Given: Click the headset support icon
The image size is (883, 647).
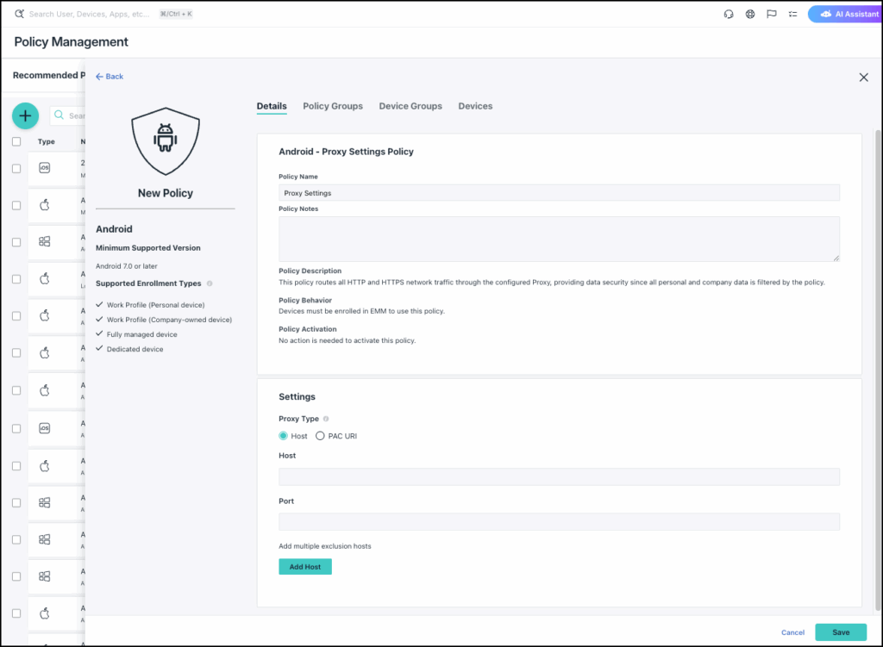Looking at the screenshot, I should click(729, 14).
